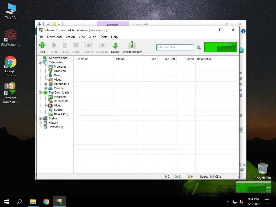The image size is (276, 207).
Task: Sort by Description column header
Action: [x=217, y=59]
